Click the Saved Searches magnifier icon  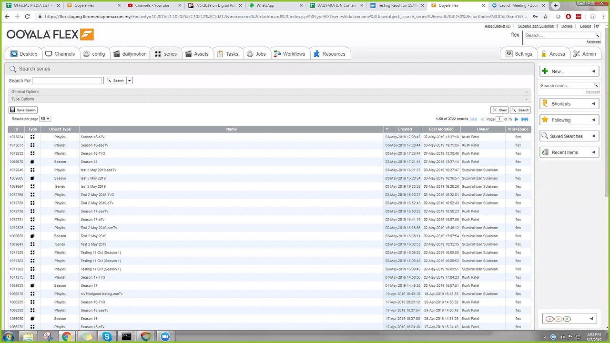click(545, 136)
